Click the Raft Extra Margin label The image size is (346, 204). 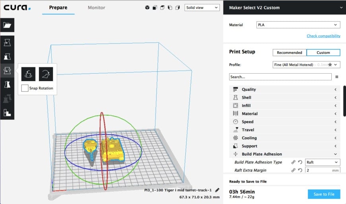coord(250,170)
